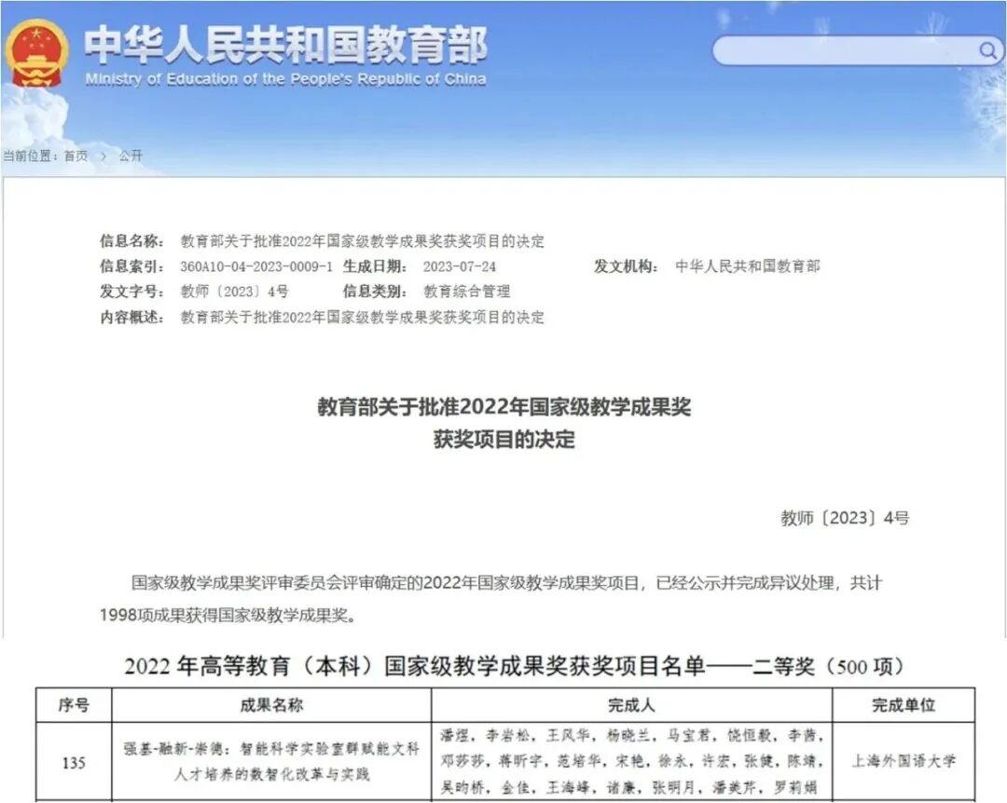
Task: Click the Ministry of Education English subtitle
Action: pyautogui.click(x=286, y=79)
